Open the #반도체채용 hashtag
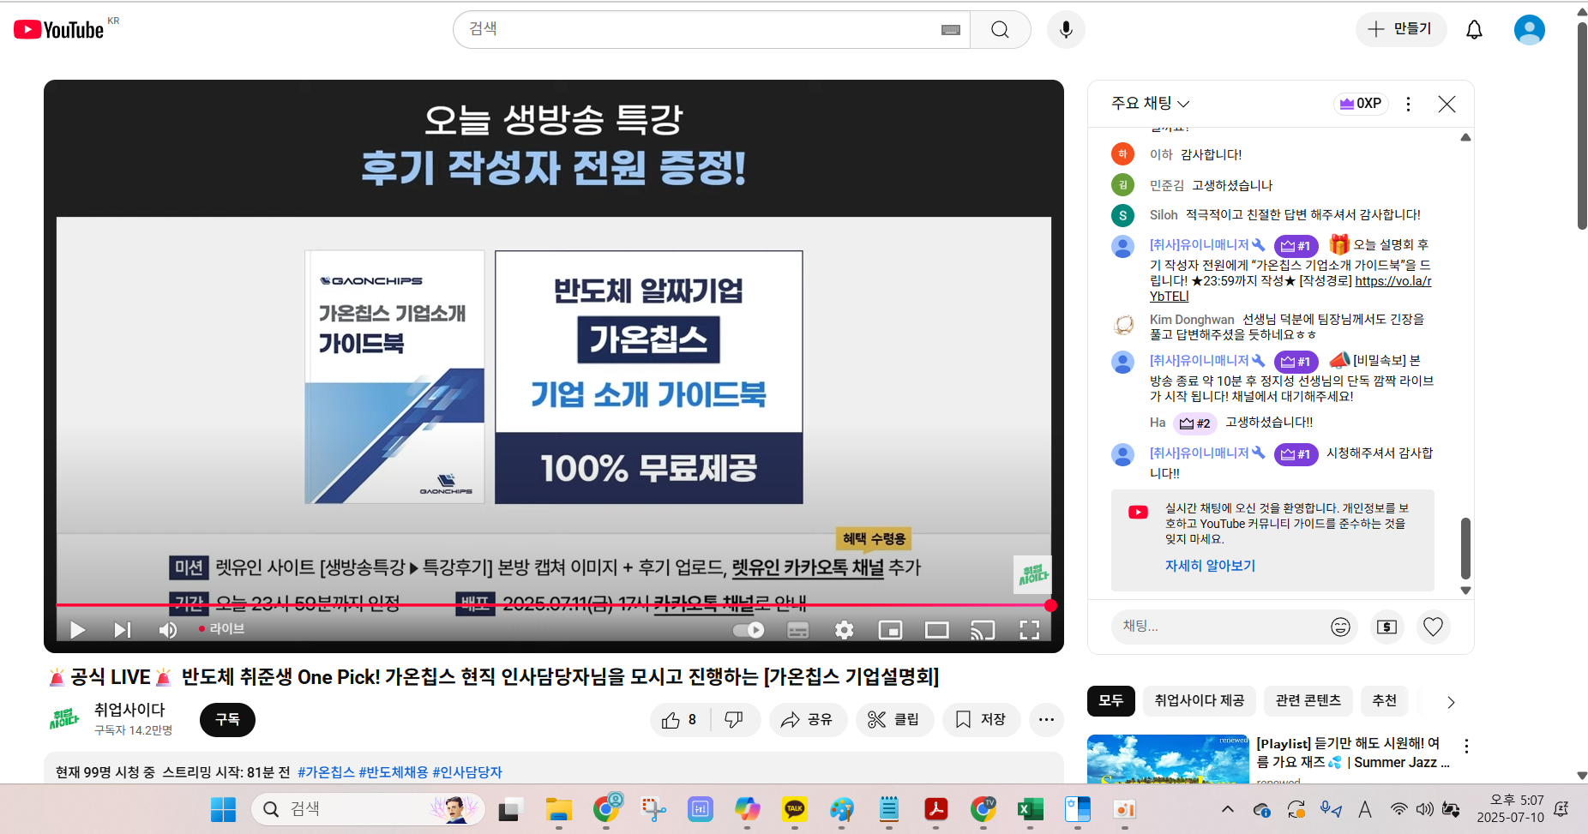Image resolution: width=1588 pixels, height=834 pixels. click(x=393, y=772)
